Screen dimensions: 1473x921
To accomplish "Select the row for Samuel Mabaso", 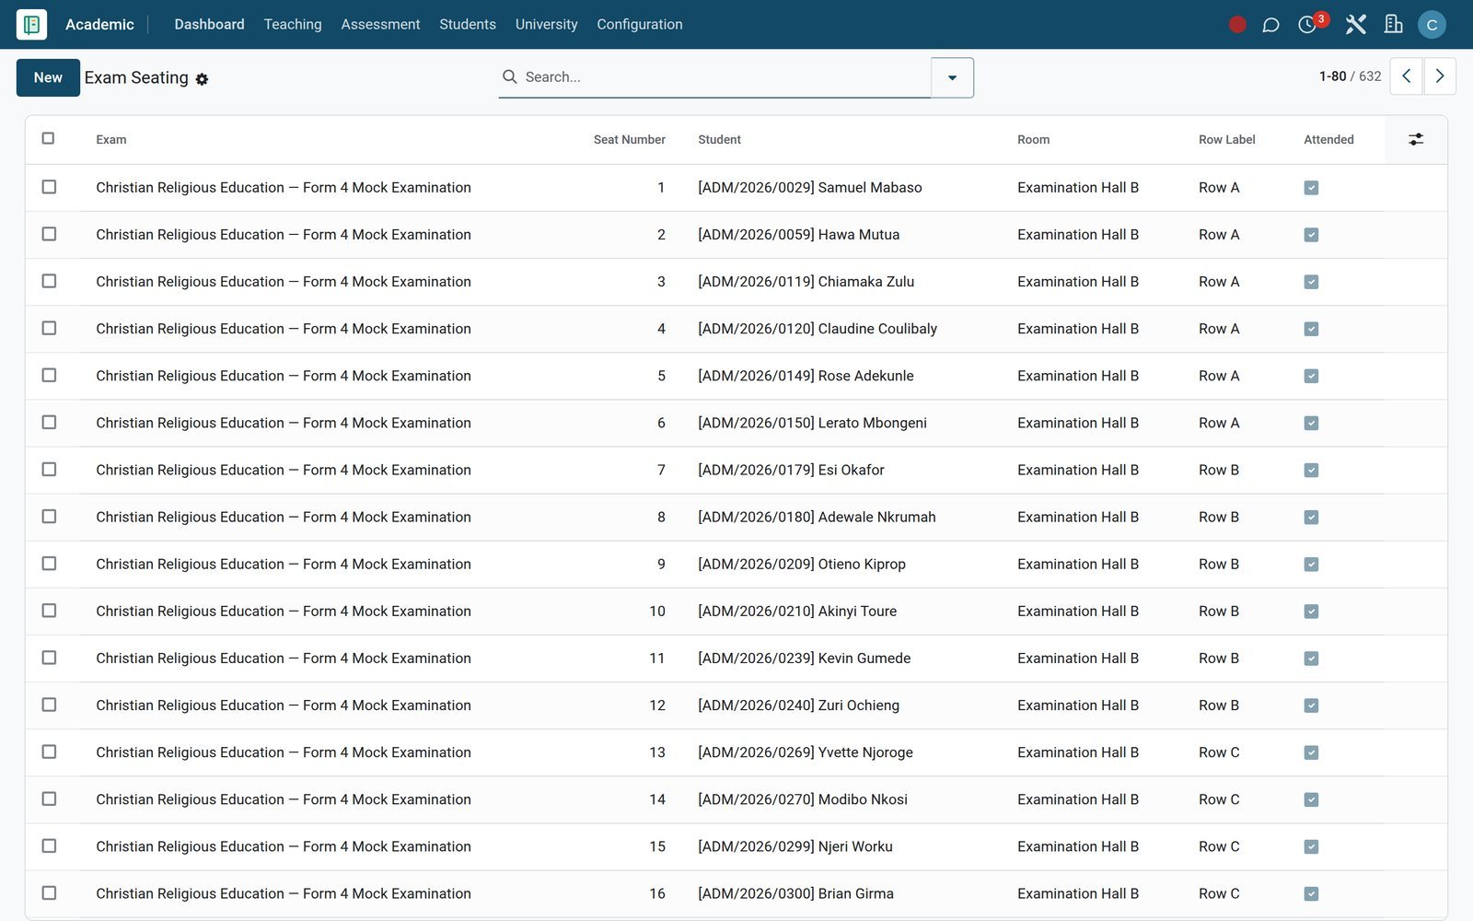I will [x=49, y=187].
